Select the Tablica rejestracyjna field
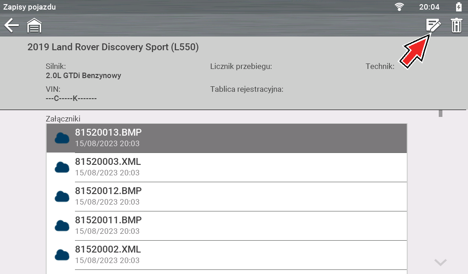Viewport: 468px width, 274px height. coord(247,89)
